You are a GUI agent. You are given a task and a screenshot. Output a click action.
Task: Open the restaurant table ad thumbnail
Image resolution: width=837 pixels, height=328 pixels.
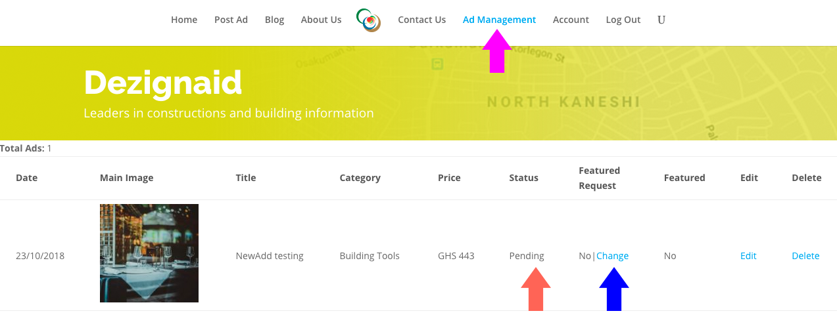(149, 253)
